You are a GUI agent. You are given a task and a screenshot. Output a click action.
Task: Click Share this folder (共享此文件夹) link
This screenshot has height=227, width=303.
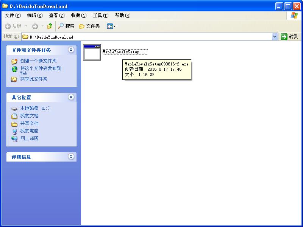point(34,79)
